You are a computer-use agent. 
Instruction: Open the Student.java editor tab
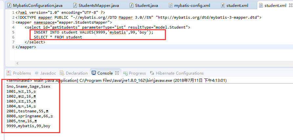coord(146,6)
